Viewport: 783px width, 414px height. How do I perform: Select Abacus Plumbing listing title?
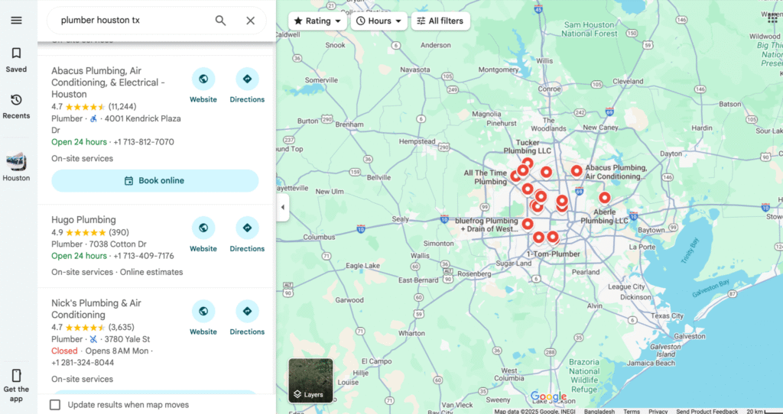[109, 82]
